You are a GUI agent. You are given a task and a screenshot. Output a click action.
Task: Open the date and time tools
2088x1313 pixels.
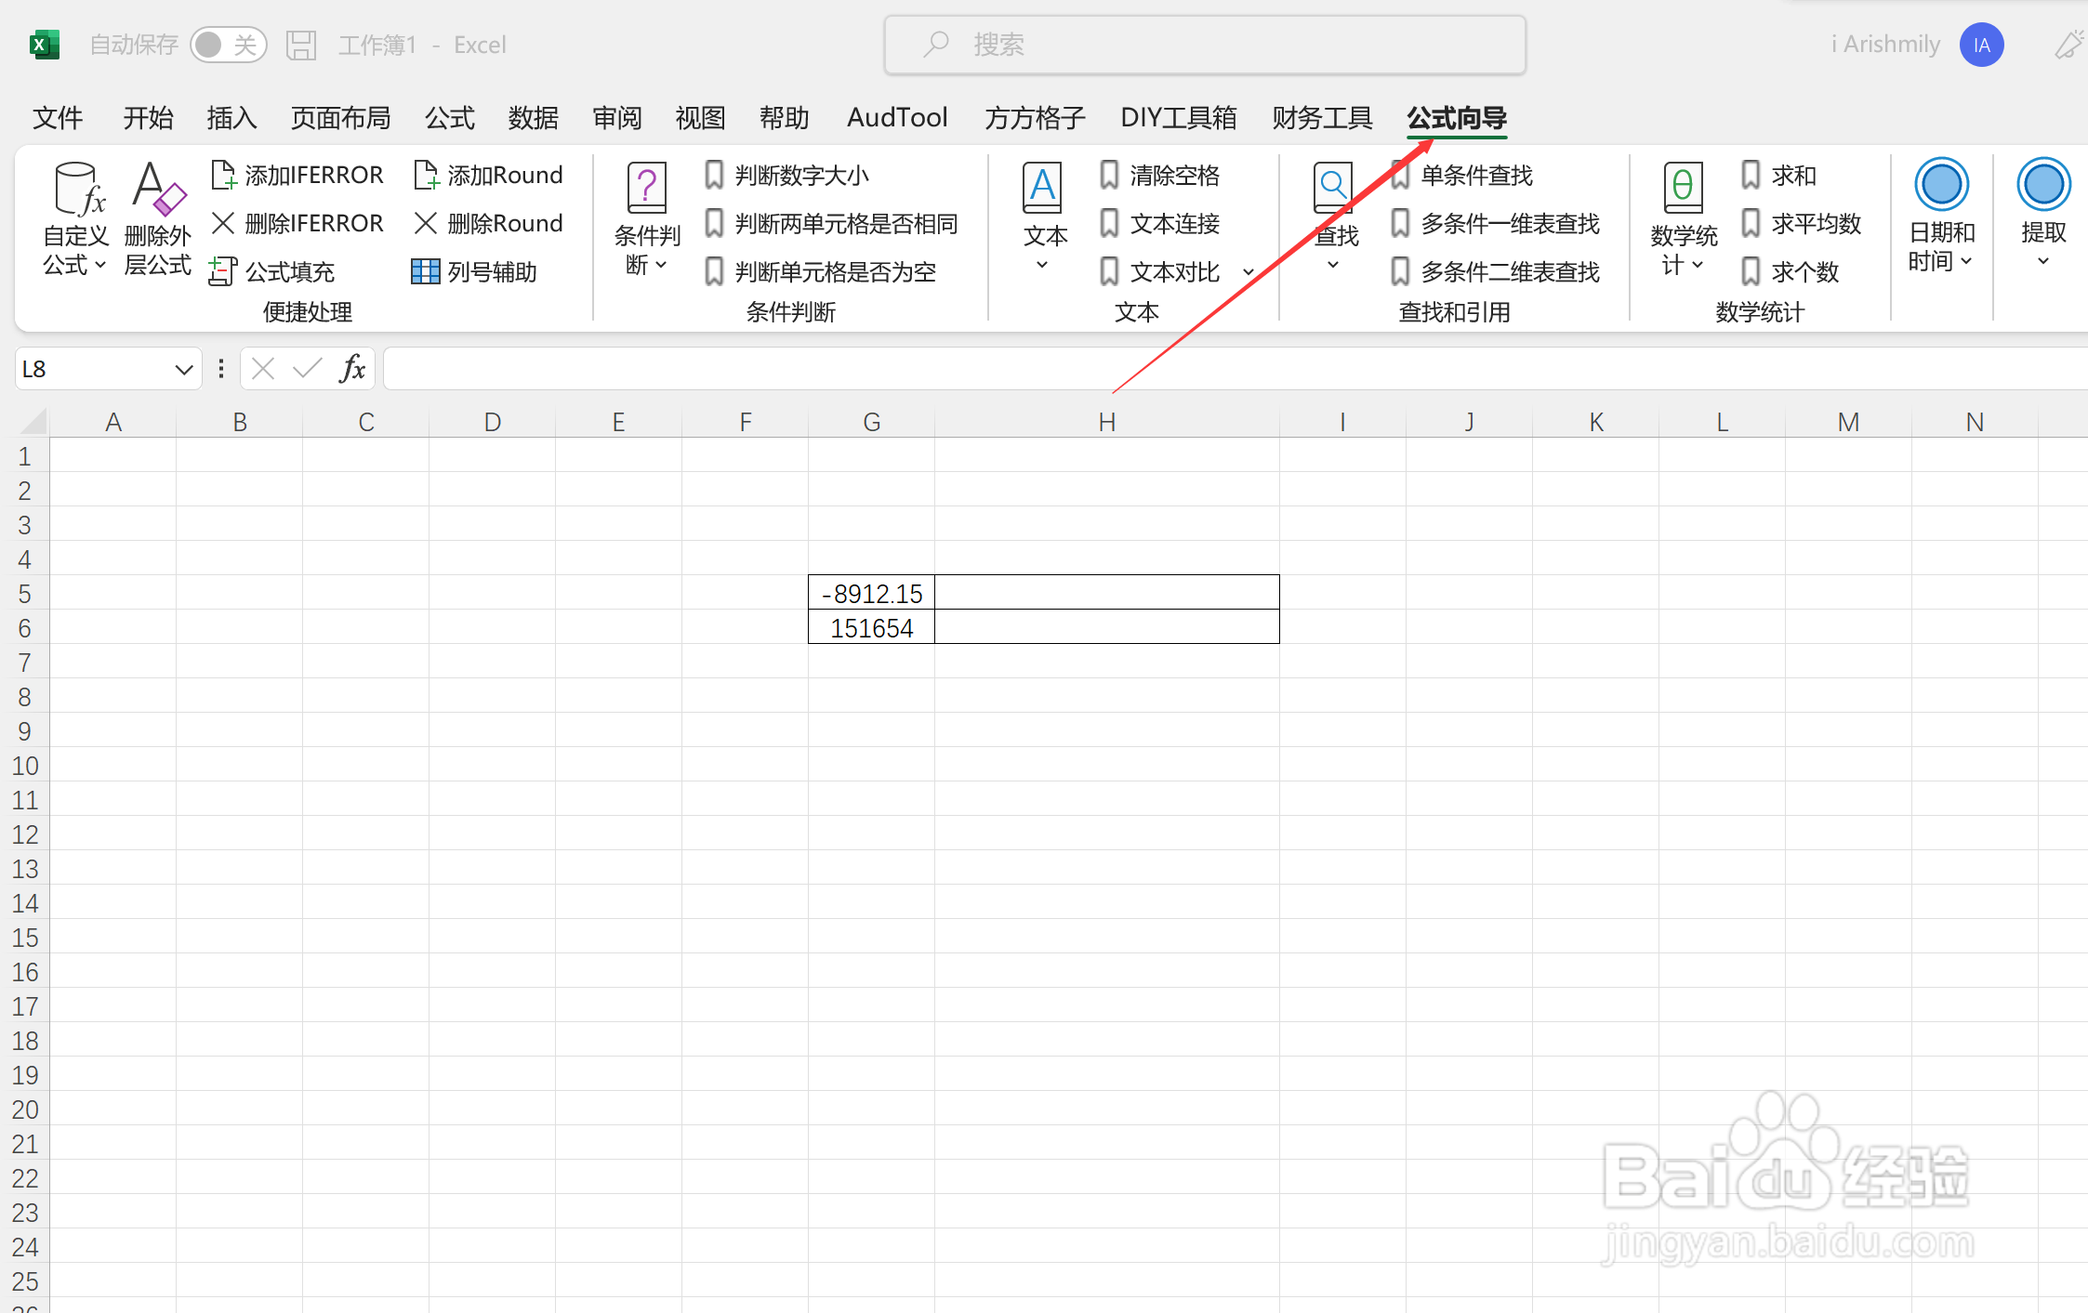(1941, 217)
